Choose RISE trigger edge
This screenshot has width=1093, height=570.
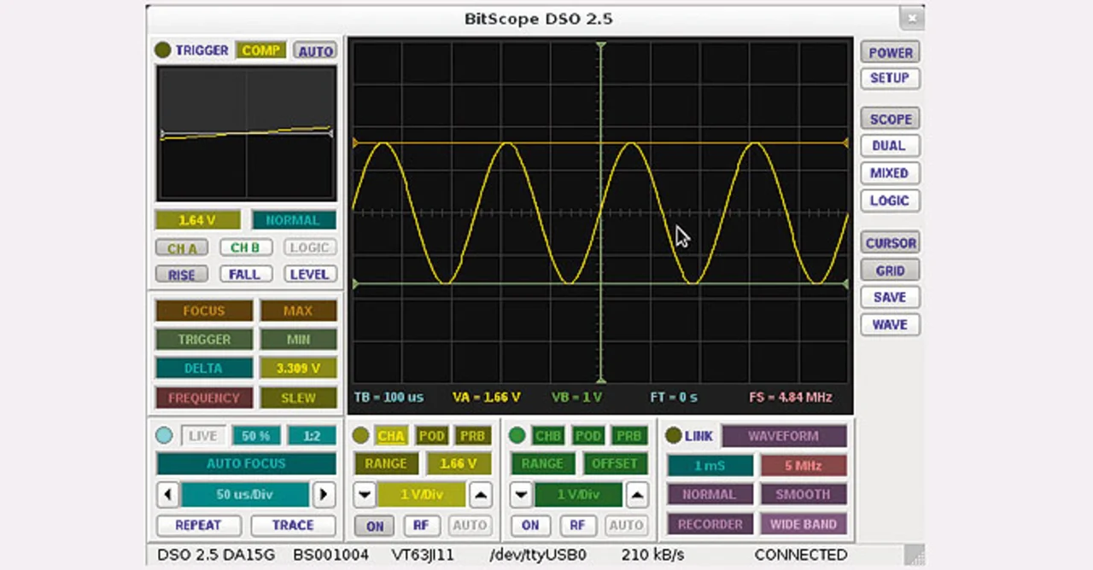182,275
